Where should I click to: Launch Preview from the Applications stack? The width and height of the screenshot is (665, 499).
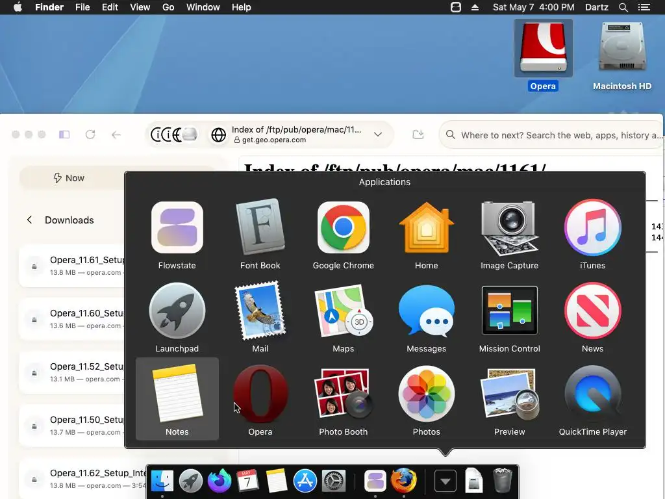click(509, 394)
